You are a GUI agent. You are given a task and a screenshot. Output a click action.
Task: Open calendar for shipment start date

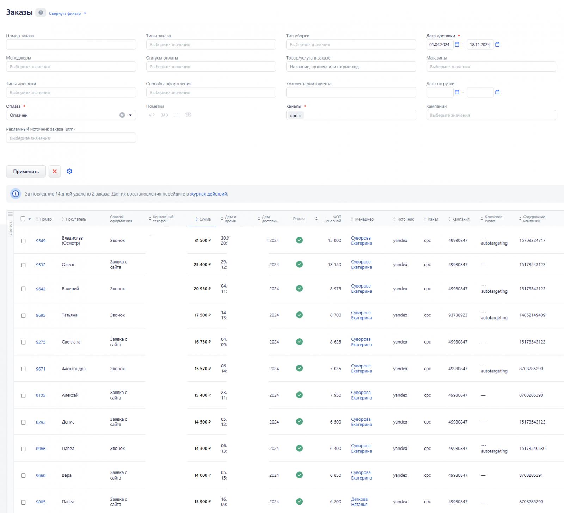pyautogui.click(x=457, y=92)
